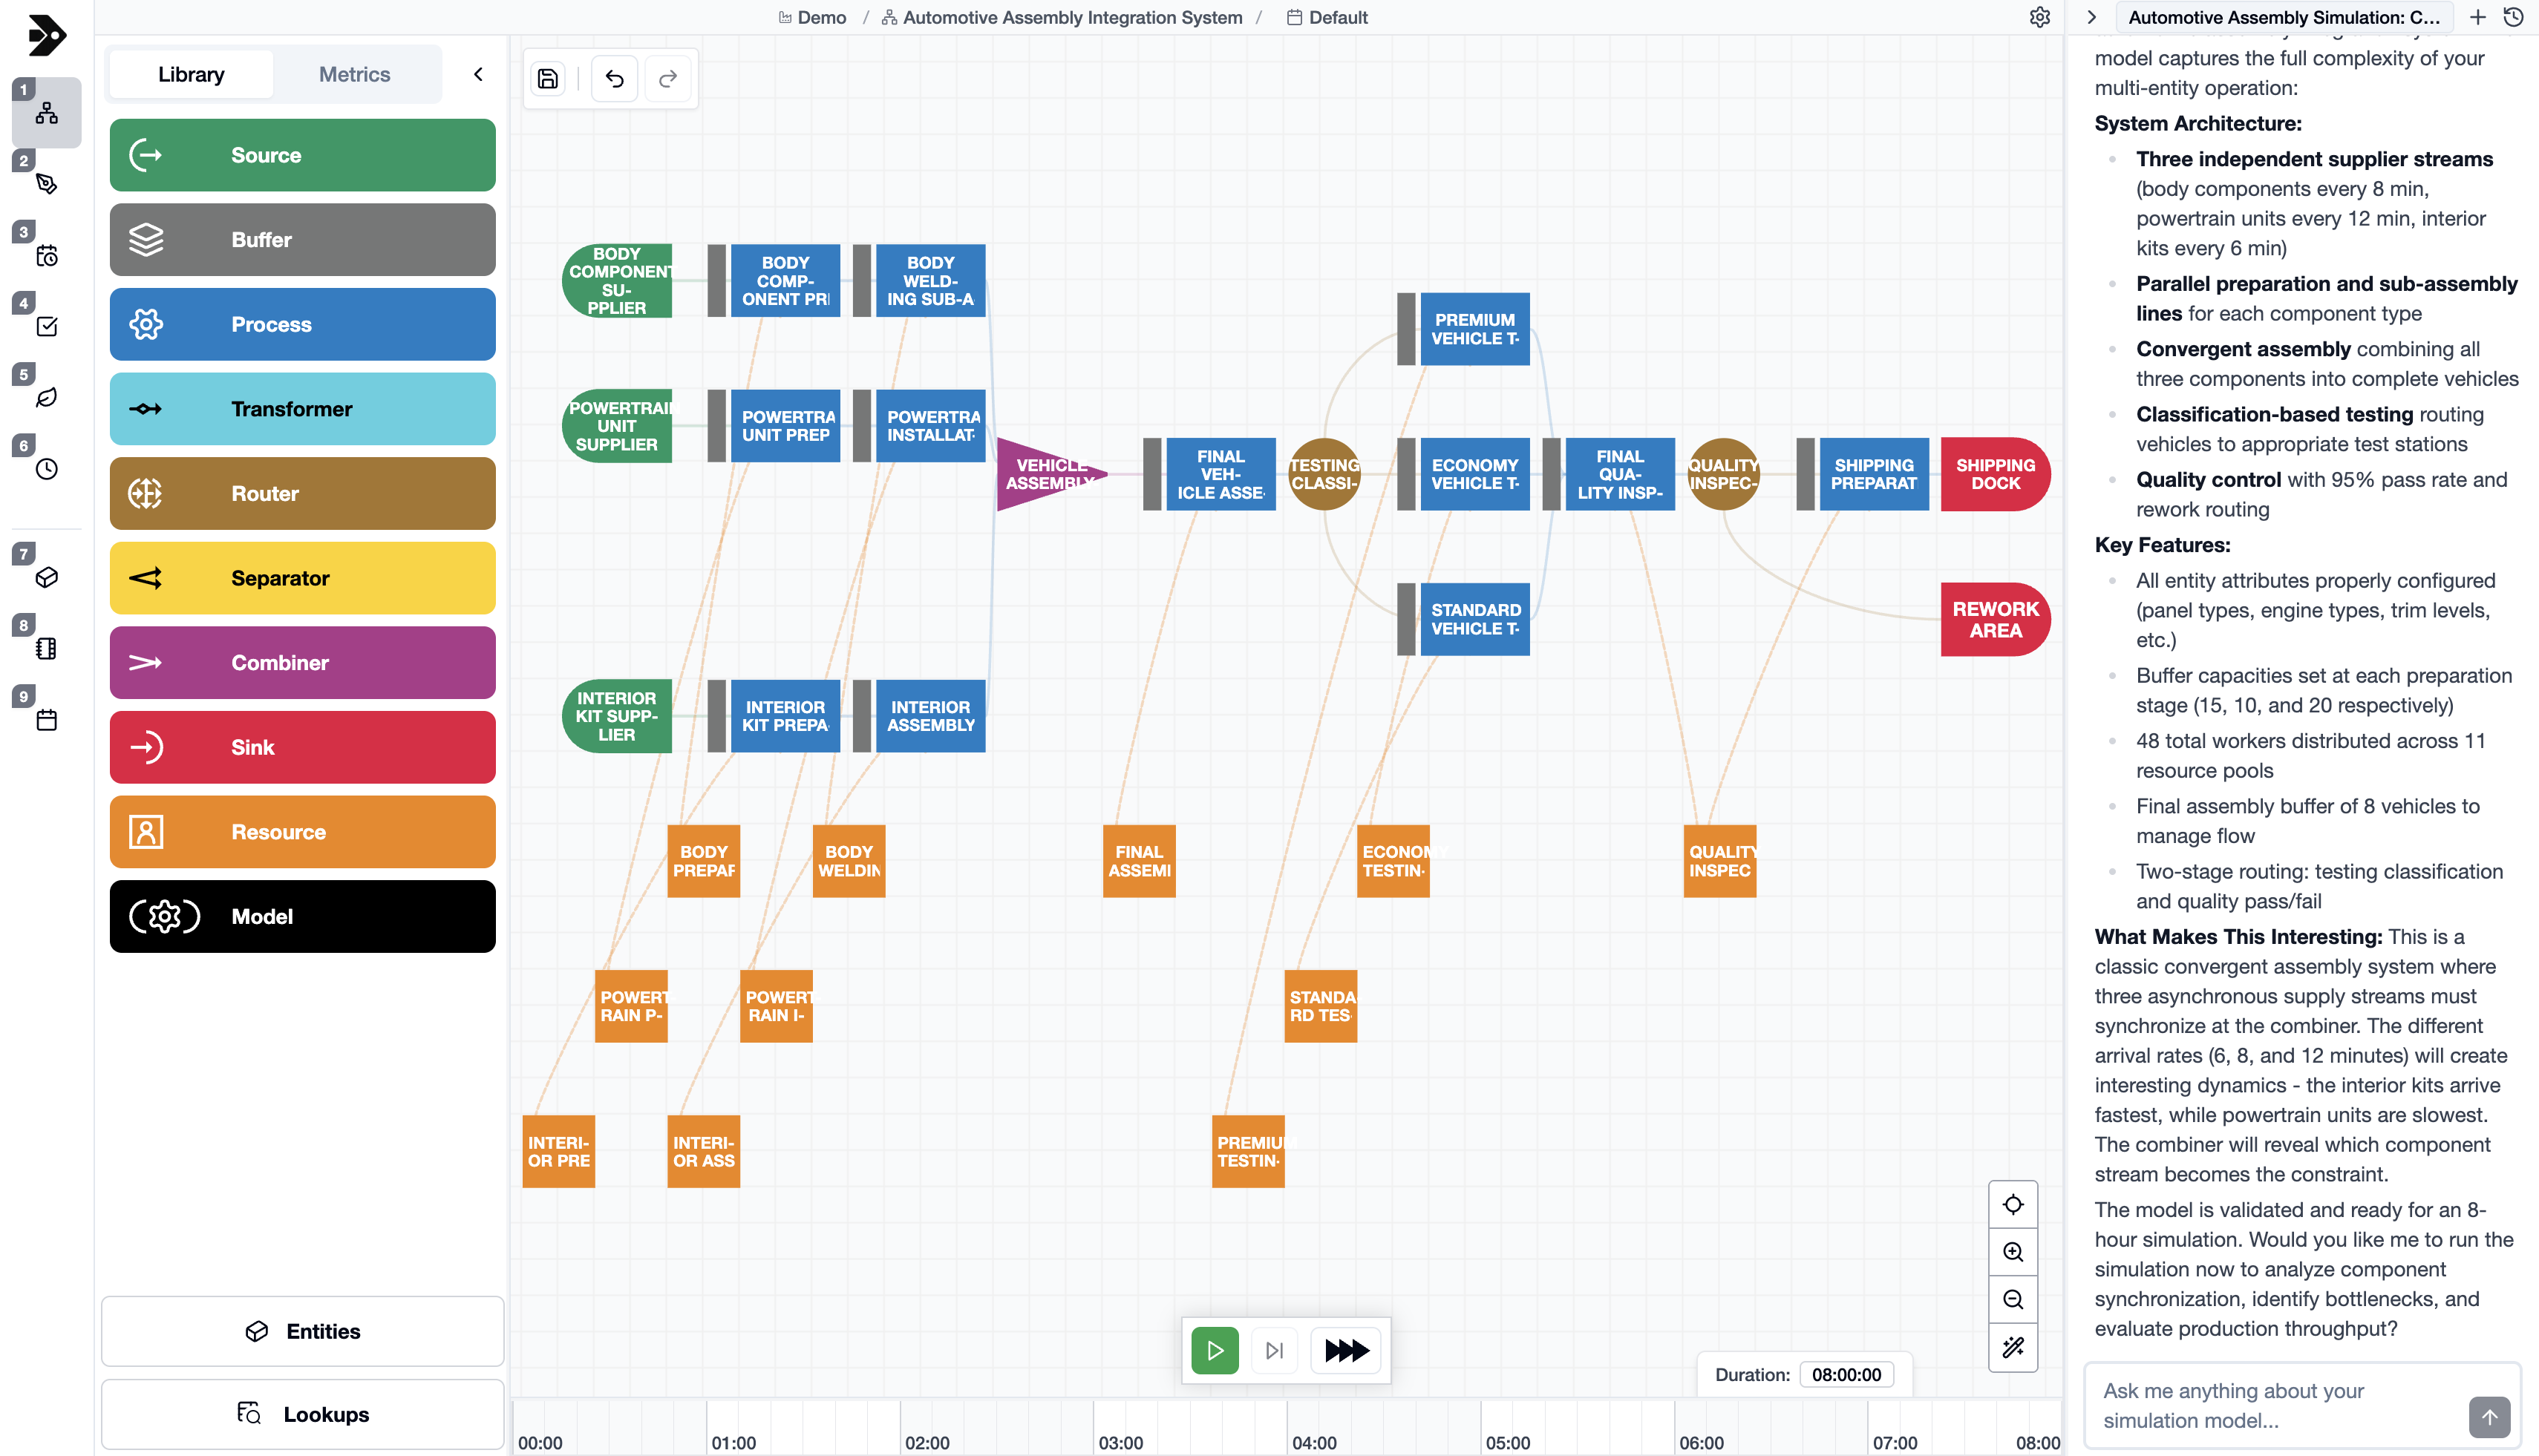Undo the last canvas change
The height and width of the screenshot is (1456, 2539).
tap(614, 78)
